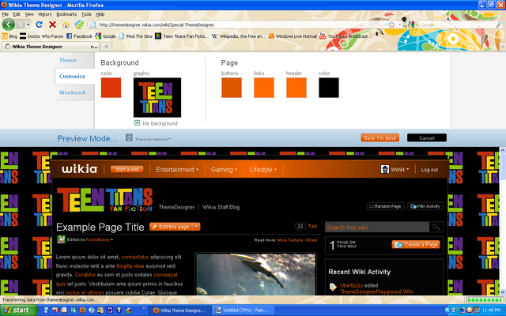The image size is (506, 316).
Task: Click the Wikia logo in header
Action: tap(79, 169)
